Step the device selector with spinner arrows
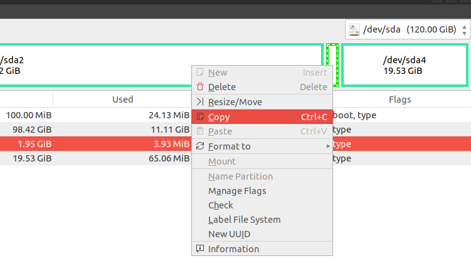Screen dimensions: 471x271 pos(464,29)
